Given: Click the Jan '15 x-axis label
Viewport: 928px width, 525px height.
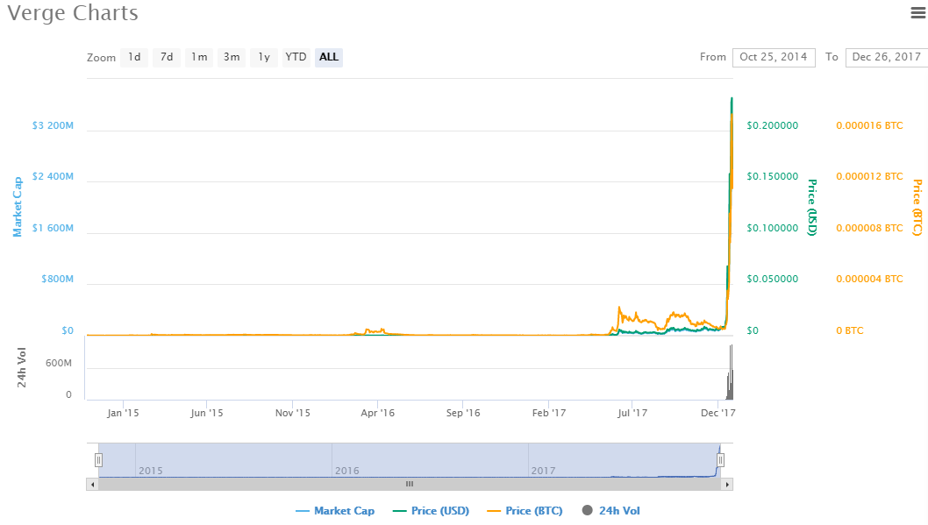Looking at the screenshot, I should (x=123, y=413).
